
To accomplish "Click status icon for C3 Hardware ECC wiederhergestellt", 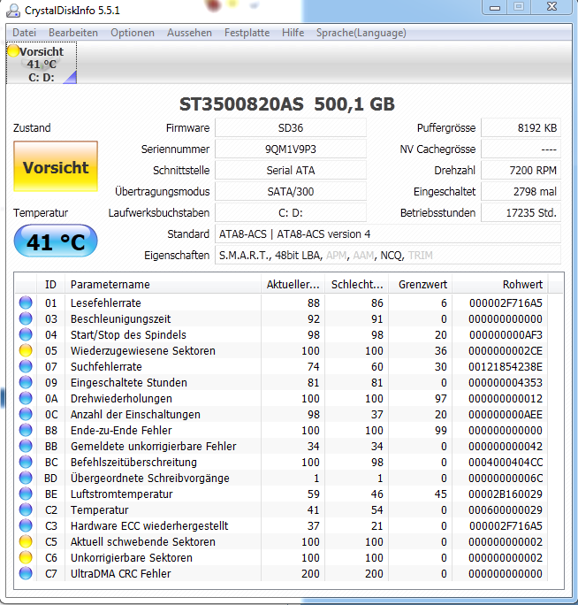I will pyautogui.click(x=26, y=525).
